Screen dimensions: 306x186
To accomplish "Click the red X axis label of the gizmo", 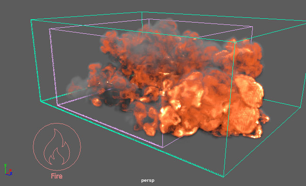I will 10,170.
